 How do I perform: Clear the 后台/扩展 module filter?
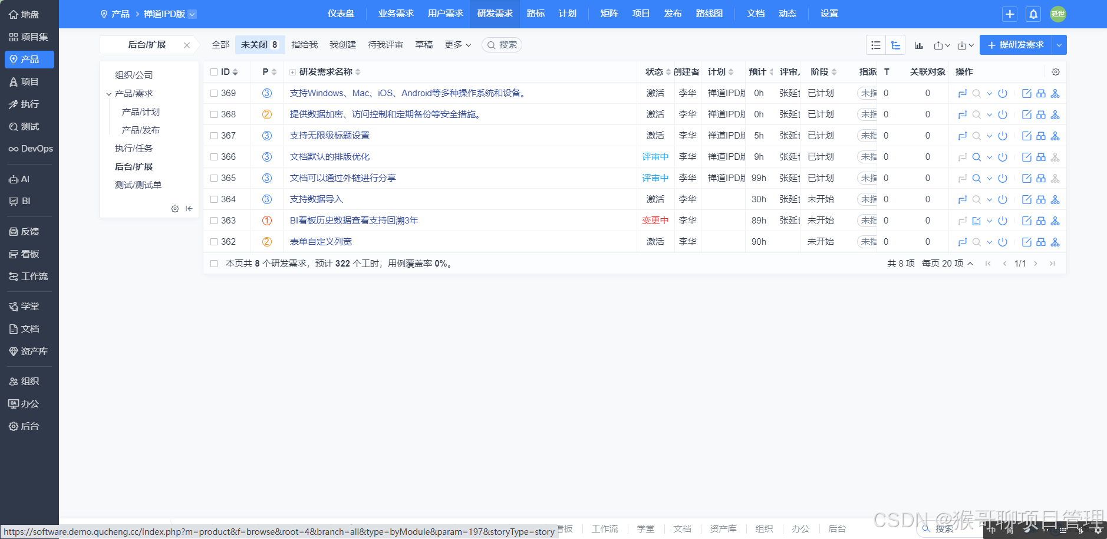coord(187,45)
